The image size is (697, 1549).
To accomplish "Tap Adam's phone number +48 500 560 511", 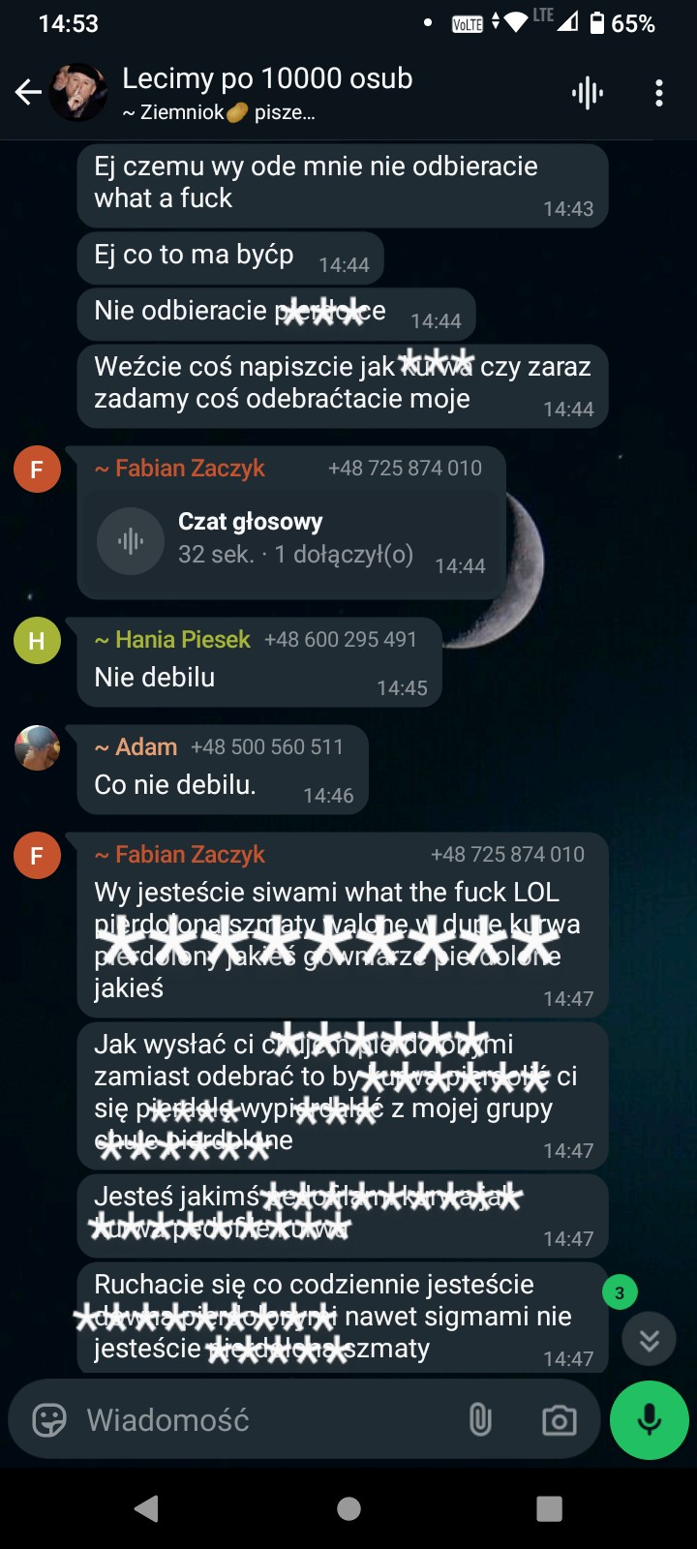I will [267, 747].
